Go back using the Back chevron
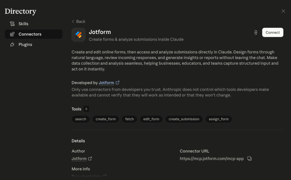The height and width of the screenshot is (180, 291). 73,22
